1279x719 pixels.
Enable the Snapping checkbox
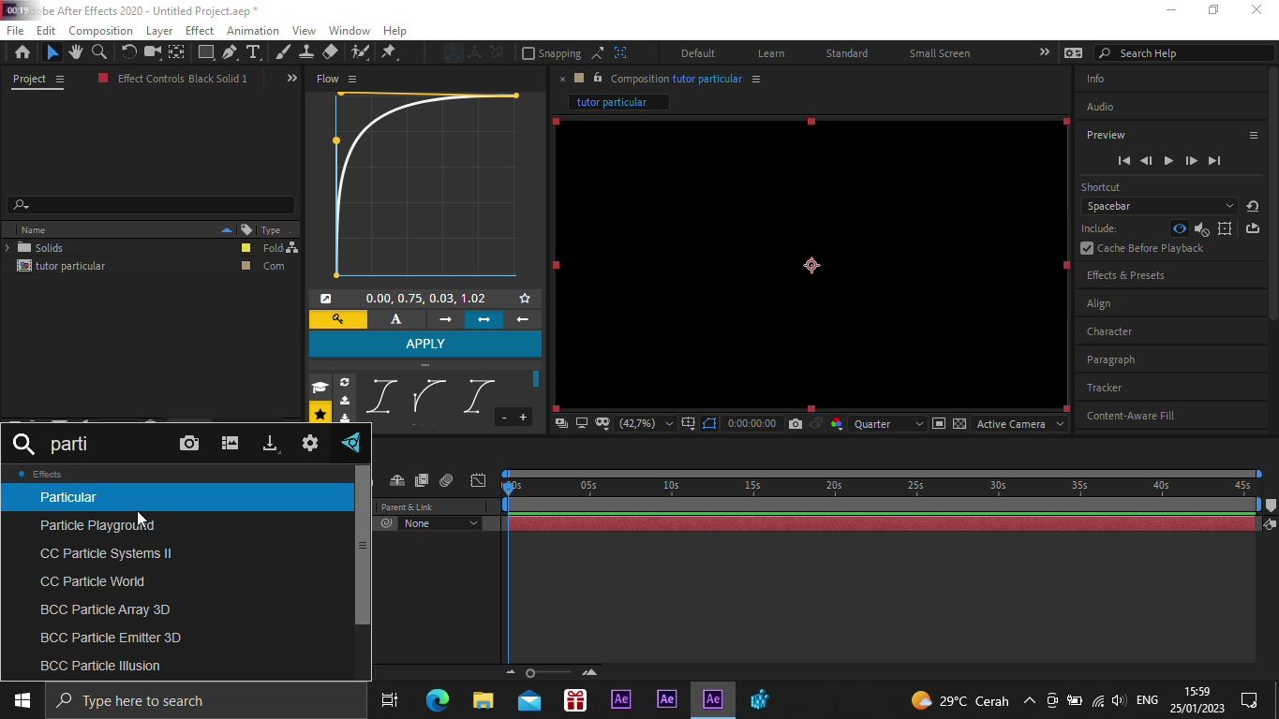pos(528,53)
